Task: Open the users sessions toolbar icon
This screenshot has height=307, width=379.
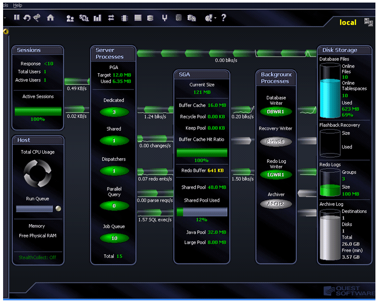Action: (71, 18)
